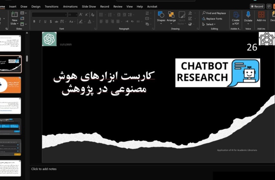275x180 pixels.
Task: Click the Align Text icon
Action: coord(147,18)
